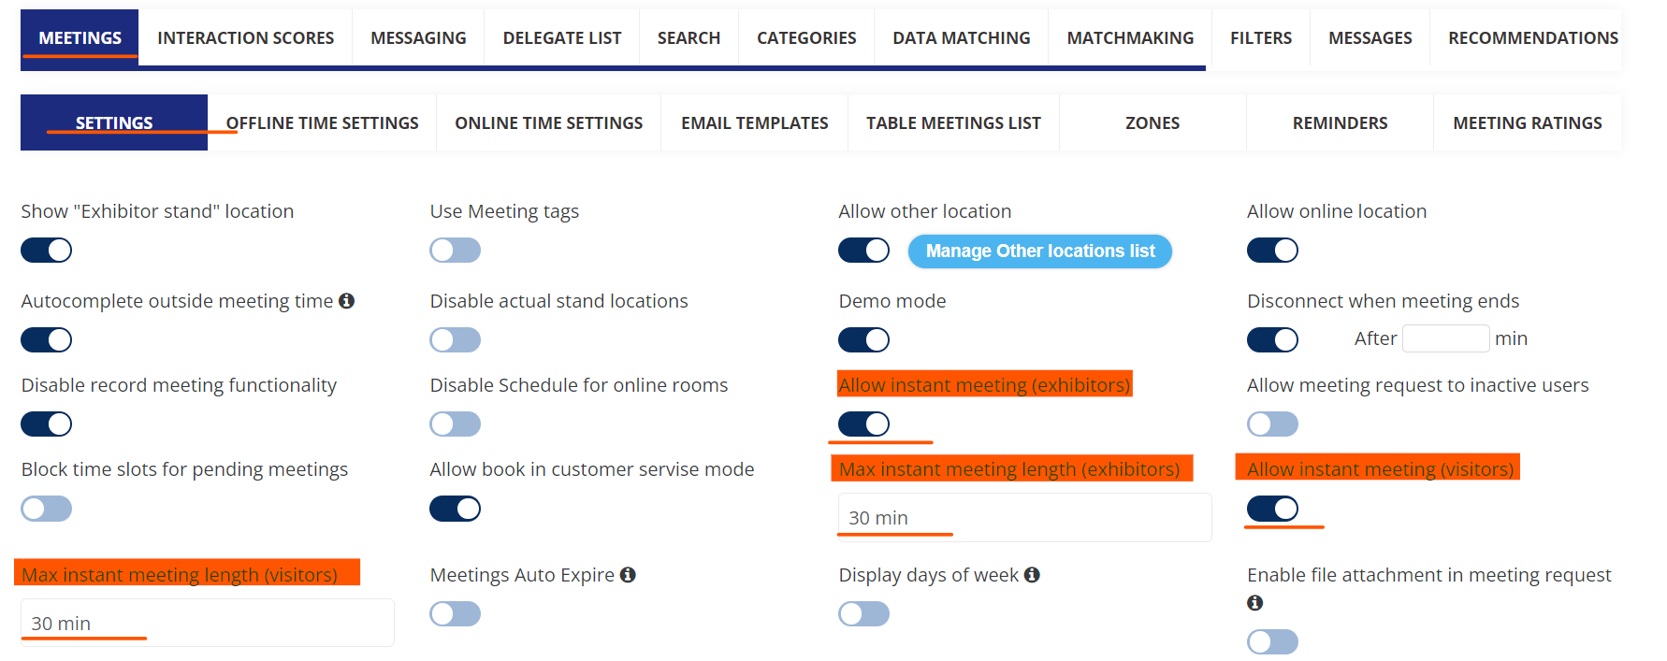Click Manage Other locations list button
This screenshot has width=1667, height=661.
coord(1040,251)
